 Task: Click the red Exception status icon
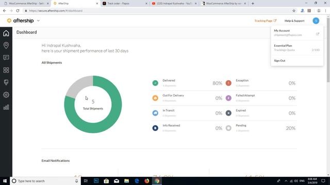click(x=228, y=83)
